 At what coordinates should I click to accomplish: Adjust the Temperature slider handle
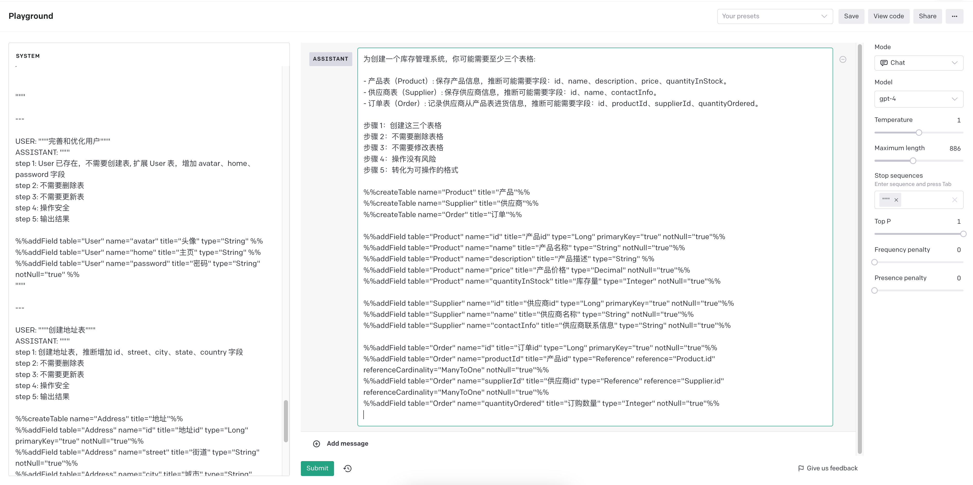point(918,133)
